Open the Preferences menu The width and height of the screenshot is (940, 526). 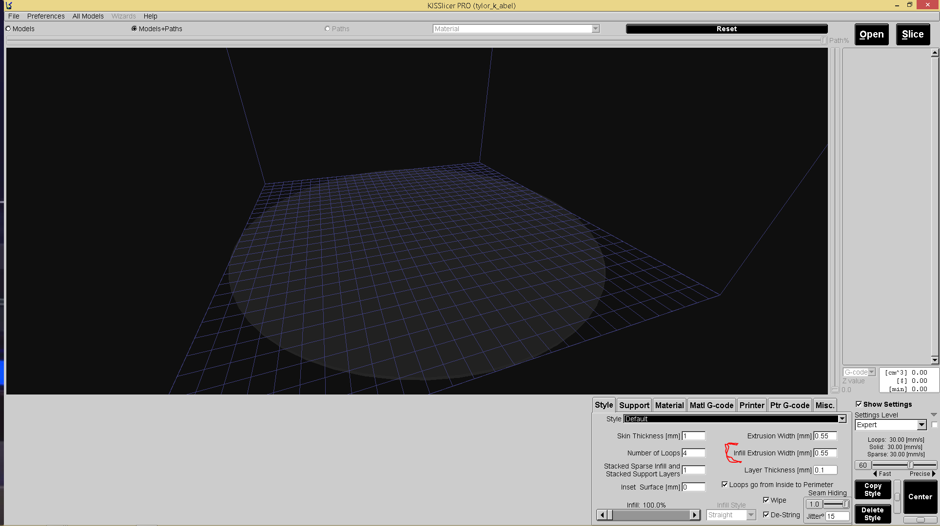[x=46, y=16]
